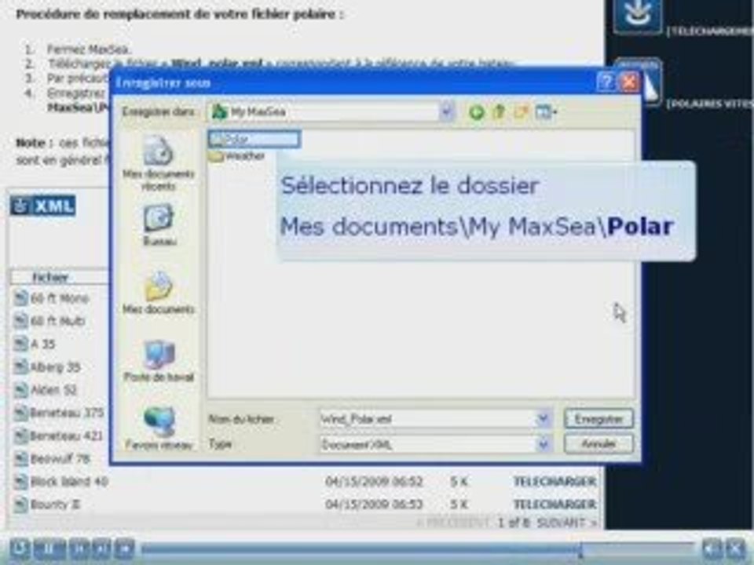Viewport: 754px width, 565px height.
Task: Click the Beneteau 421 file row
Action: pos(59,436)
